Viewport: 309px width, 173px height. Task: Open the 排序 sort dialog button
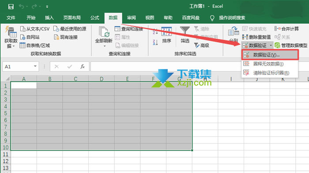166,35
